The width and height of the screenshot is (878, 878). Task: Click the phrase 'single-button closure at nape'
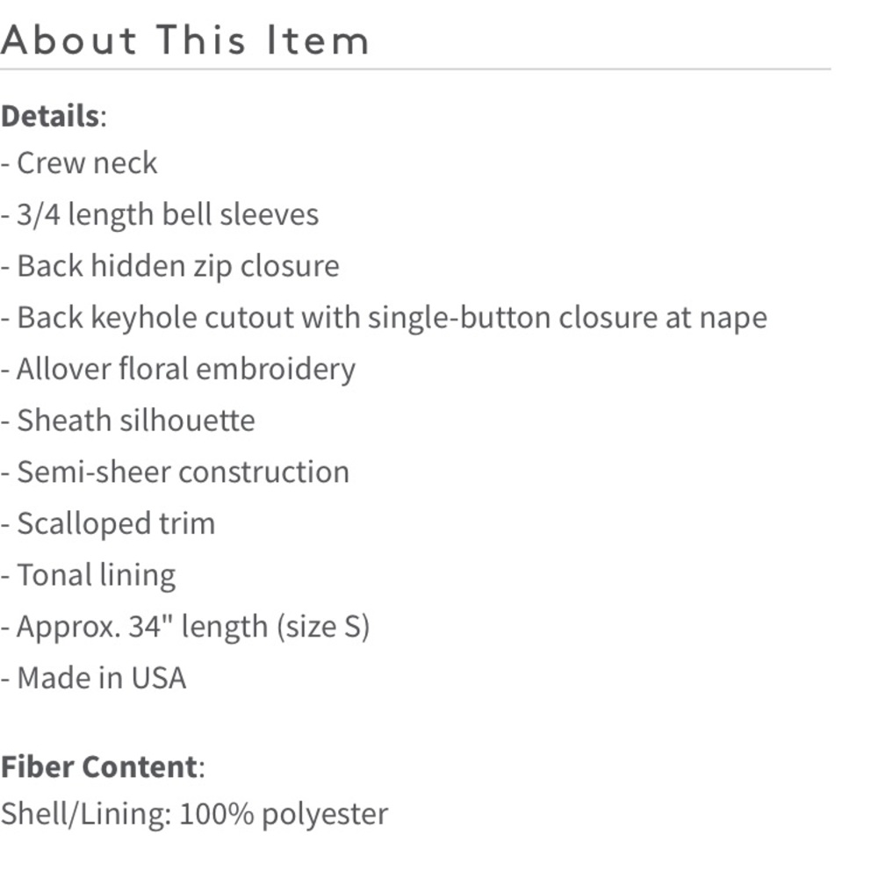click(x=567, y=318)
